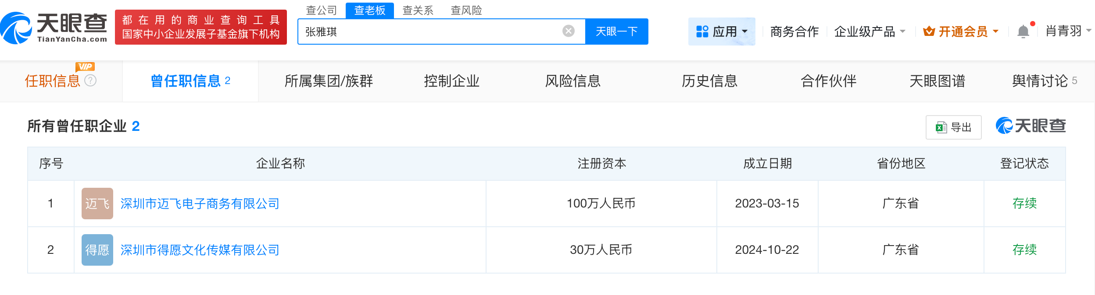Open the 舆情讨论 tab
This screenshot has width=1095, height=295.
click(1045, 81)
